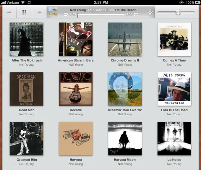Toggle the shuffle icon
This screenshot has height=170, width=201.
pos(136,14)
